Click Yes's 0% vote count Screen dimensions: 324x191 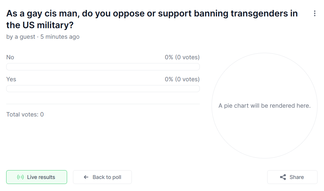pos(182,79)
